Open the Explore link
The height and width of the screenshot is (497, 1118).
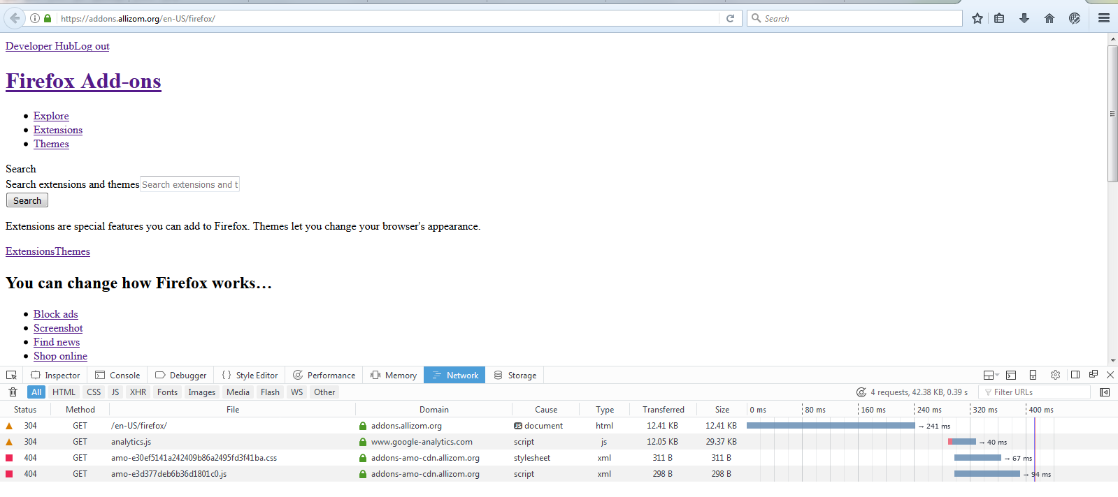[x=51, y=116]
